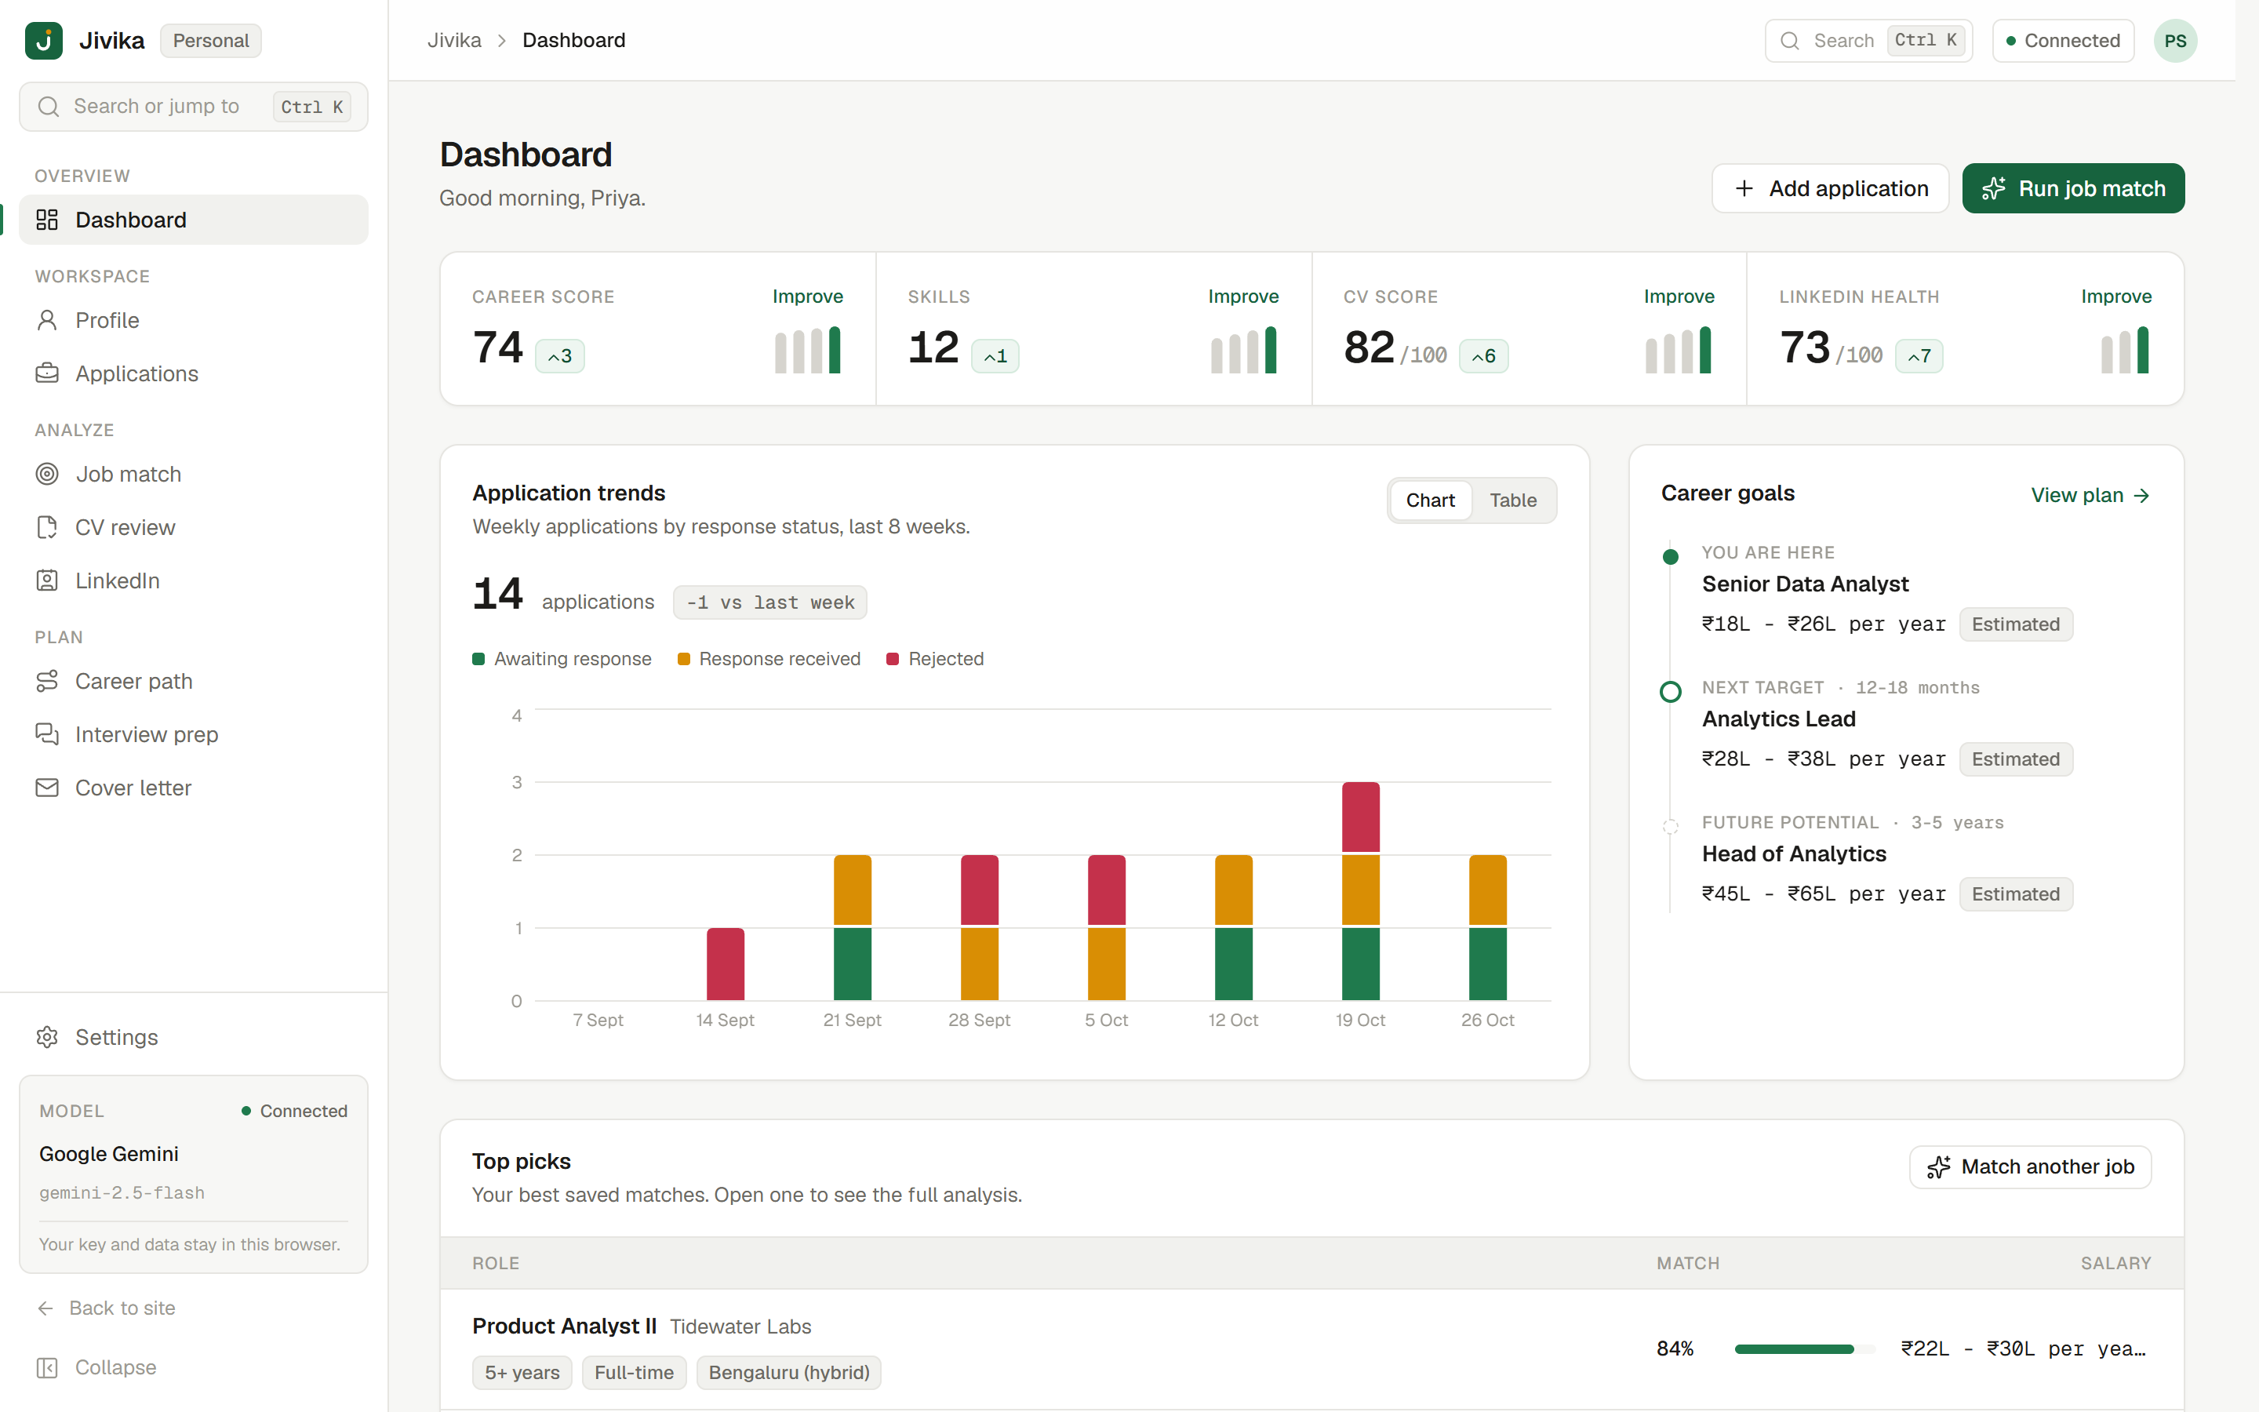Click Improve link on CV Score card
The height and width of the screenshot is (1412, 2259).
pyautogui.click(x=1679, y=296)
